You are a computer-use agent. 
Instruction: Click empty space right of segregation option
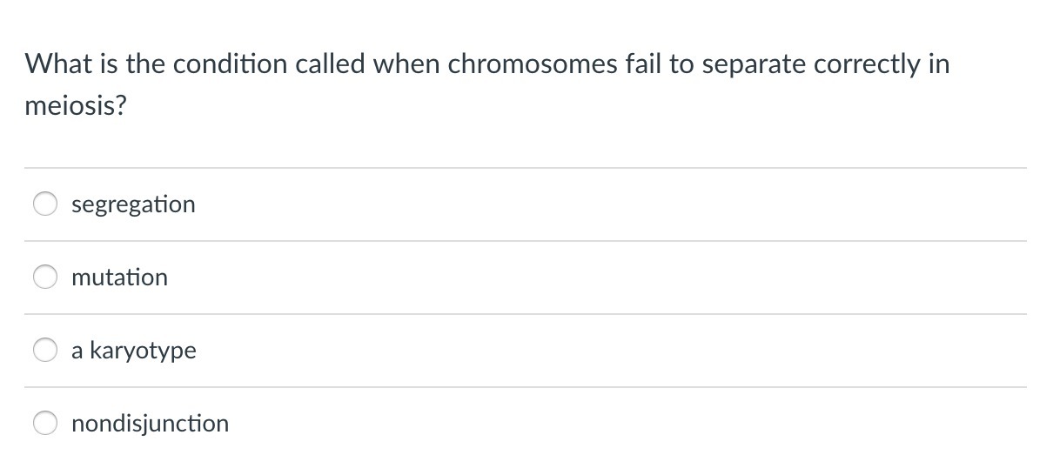(x=609, y=204)
